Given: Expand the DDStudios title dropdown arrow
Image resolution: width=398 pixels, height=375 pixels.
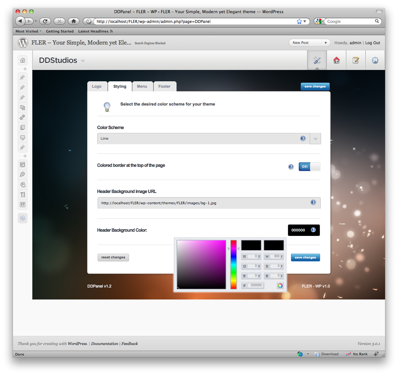Looking at the screenshot, I should [83, 61].
